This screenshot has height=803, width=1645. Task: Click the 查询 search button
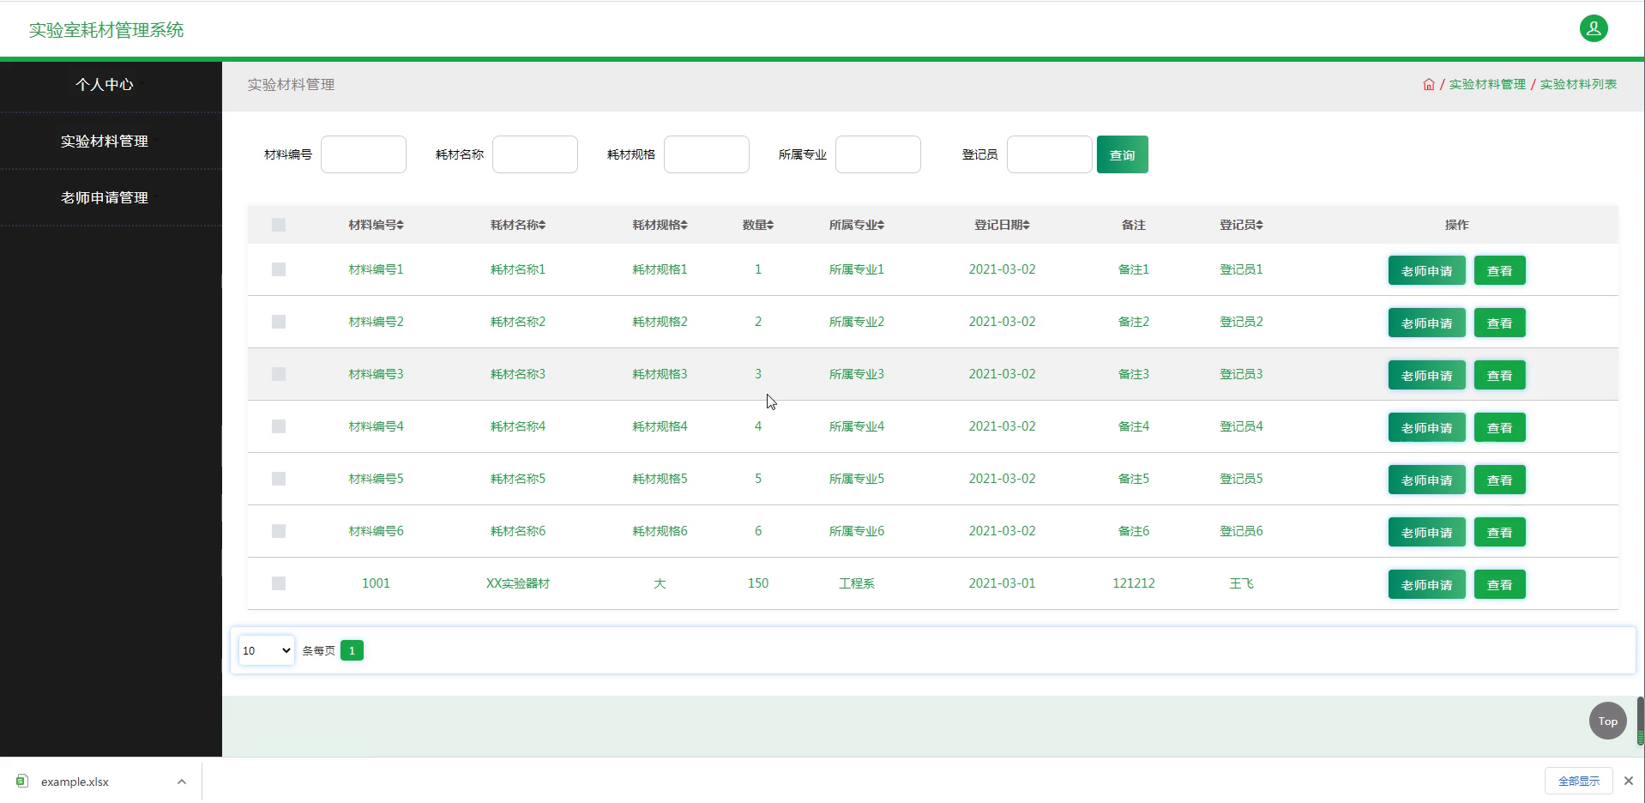point(1122,154)
